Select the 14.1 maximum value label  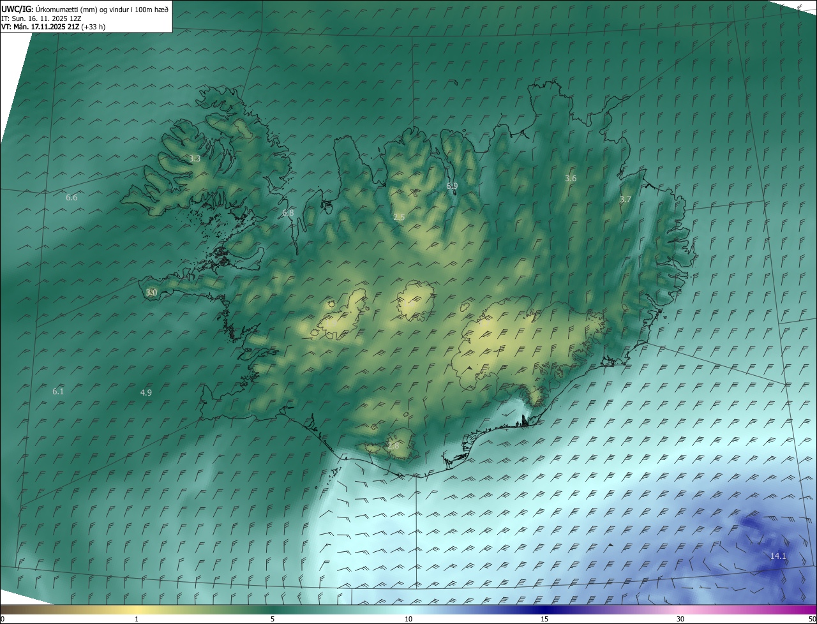tap(778, 556)
